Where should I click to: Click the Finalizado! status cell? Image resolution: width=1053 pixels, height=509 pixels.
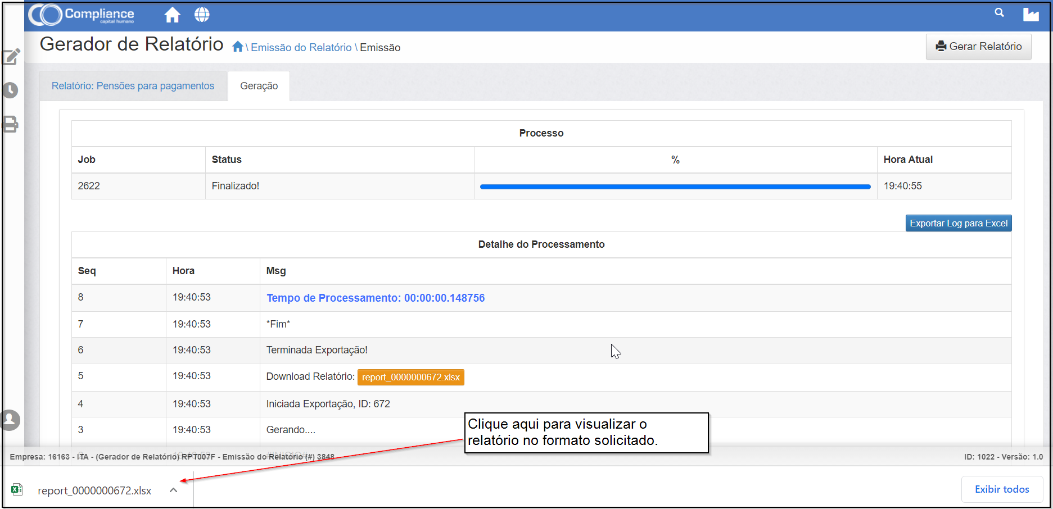tap(340, 186)
